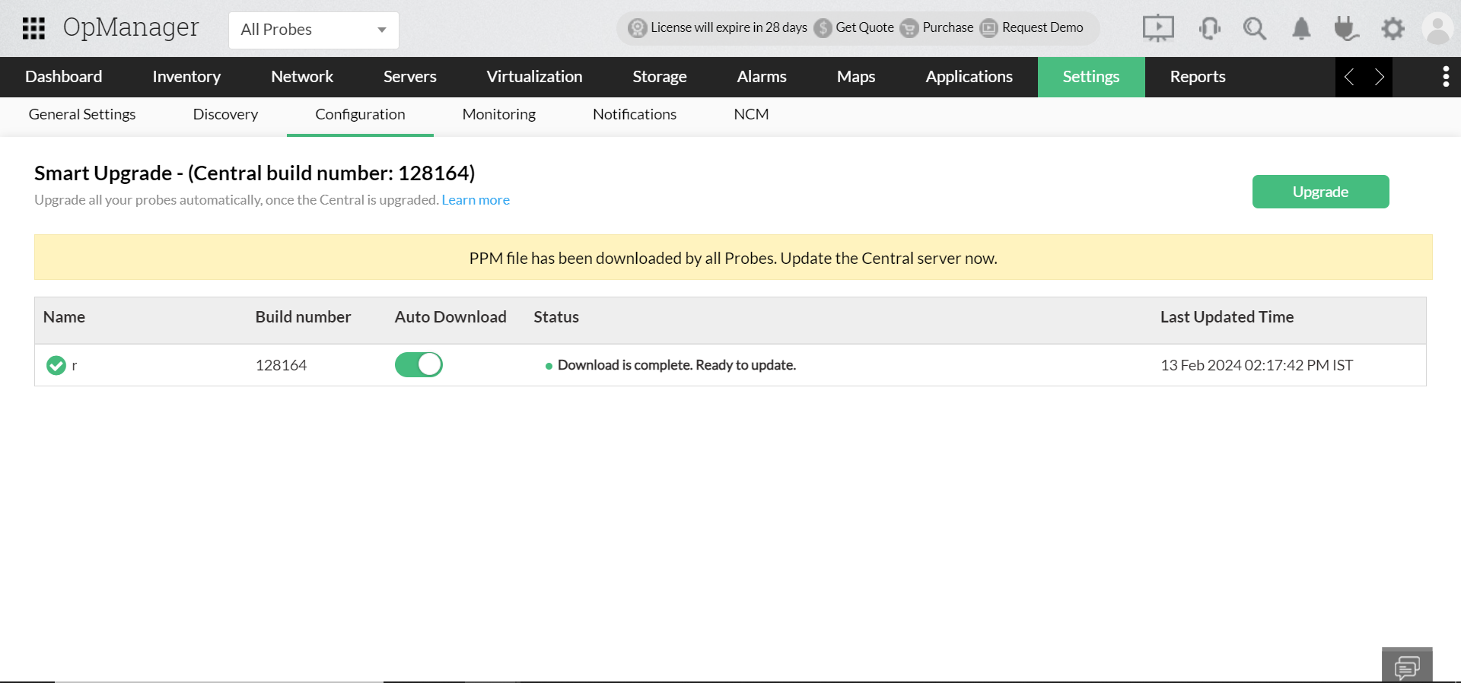
Task: Click the Purchase cart icon
Action: coord(909,28)
